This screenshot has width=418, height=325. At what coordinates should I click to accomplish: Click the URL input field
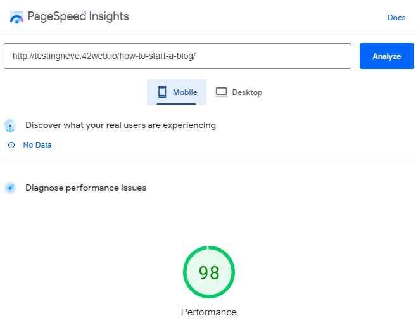177,56
